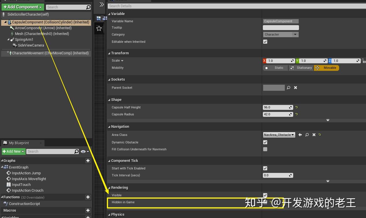Toggle Editable when Inherited checkbox
The image size is (366, 218).
[x=265, y=42]
